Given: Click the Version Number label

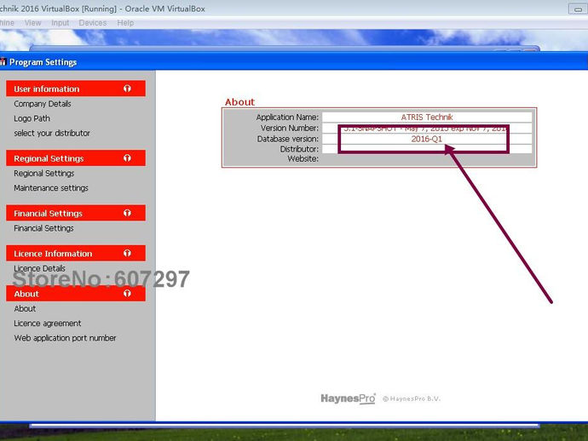Looking at the screenshot, I should 290,129.
